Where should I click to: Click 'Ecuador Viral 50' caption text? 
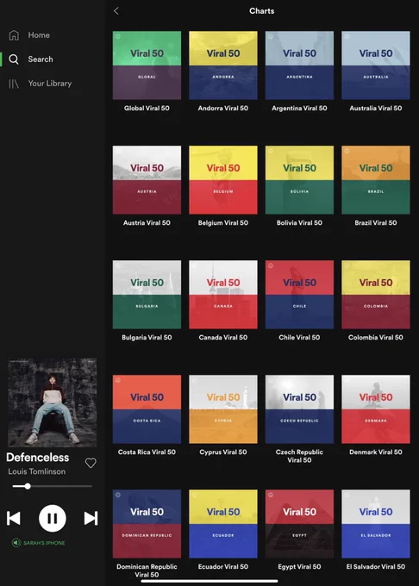[x=223, y=566]
